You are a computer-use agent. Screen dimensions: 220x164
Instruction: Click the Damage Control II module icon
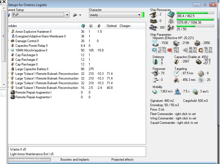pyautogui.click(x=13, y=41)
